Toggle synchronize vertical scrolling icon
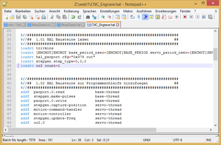Viewport: 221px width, 145px height. tap(117, 17)
